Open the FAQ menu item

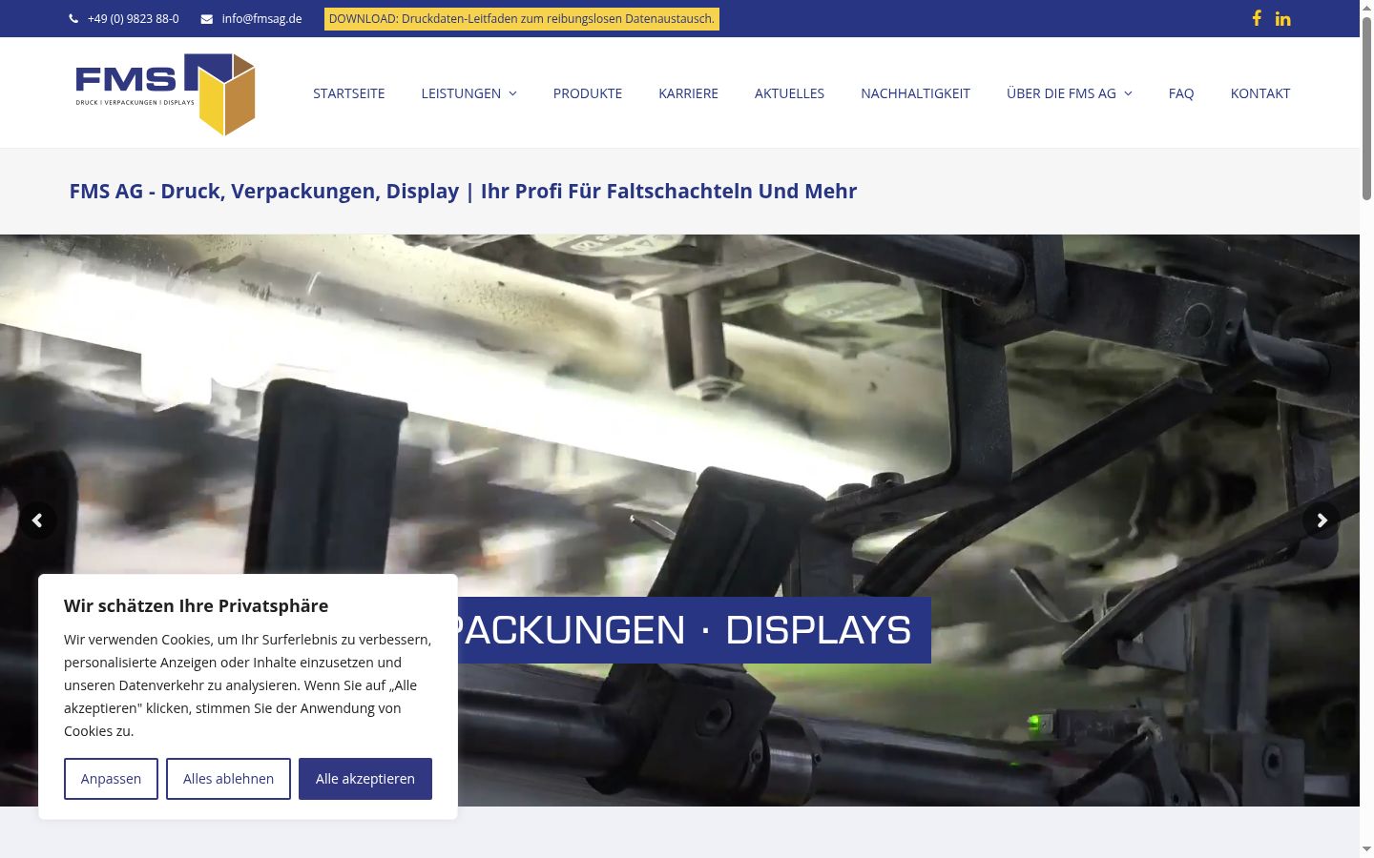[1181, 93]
